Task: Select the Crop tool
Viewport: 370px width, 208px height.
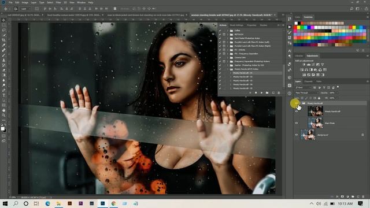Action: point(3,40)
